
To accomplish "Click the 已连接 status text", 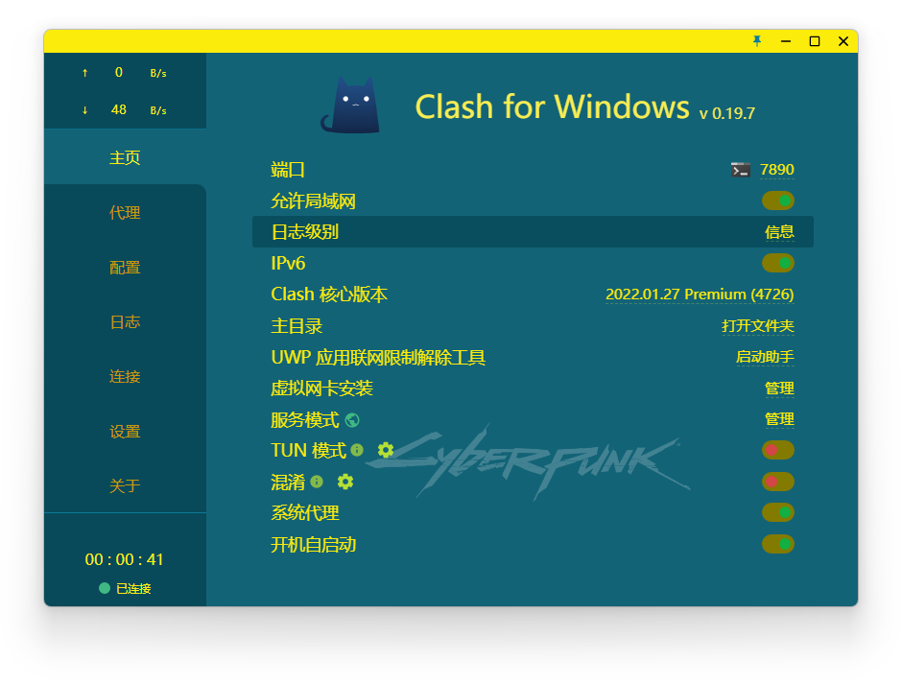I will tap(133, 588).
